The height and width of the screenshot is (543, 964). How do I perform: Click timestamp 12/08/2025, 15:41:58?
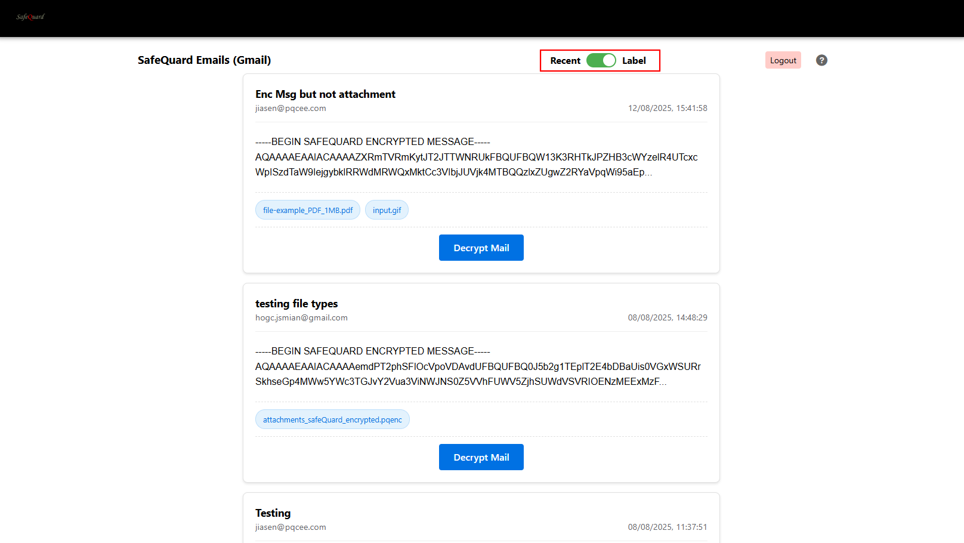(x=667, y=109)
